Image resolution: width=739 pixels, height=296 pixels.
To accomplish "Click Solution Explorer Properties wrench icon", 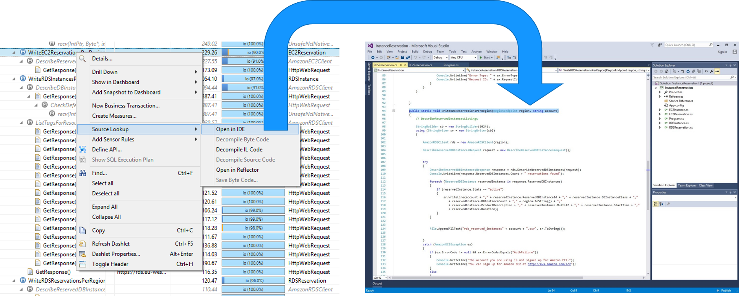I will (711, 71).
